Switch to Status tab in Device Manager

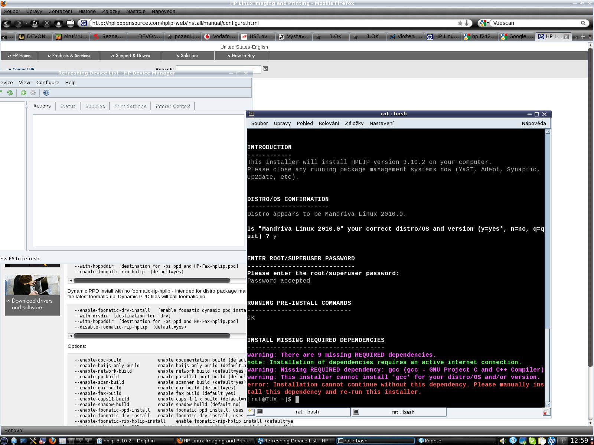68,106
